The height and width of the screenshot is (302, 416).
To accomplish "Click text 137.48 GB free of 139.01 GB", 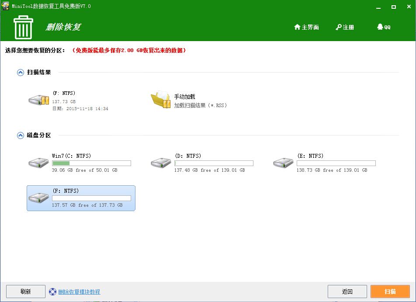I will tap(210, 170).
